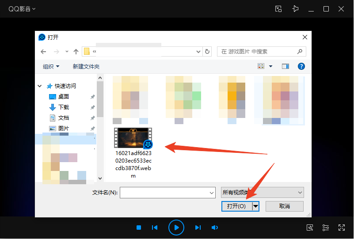354x239 pixels.
Task: Select the .webm video file thumbnail
Action: (133, 138)
